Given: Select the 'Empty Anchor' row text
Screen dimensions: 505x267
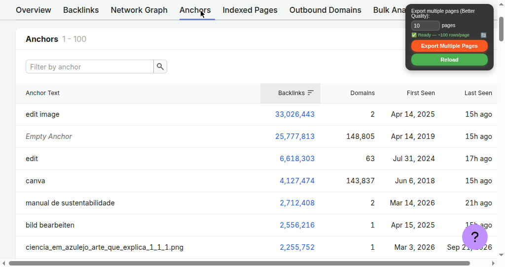Looking at the screenshot, I should coord(49,136).
